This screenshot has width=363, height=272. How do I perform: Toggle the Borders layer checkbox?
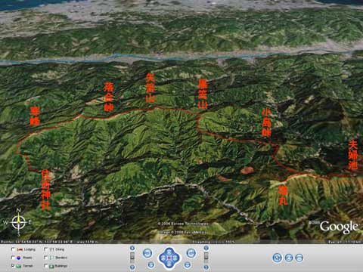pos(46,258)
